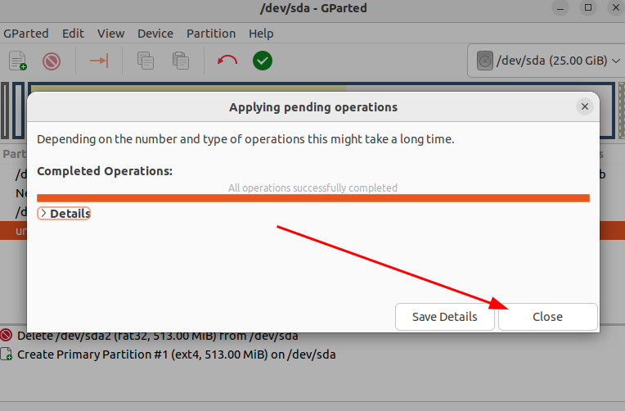625x411 pixels.
Task: Select the Delete /dev/sda2 pending operation
Action: pos(155,335)
